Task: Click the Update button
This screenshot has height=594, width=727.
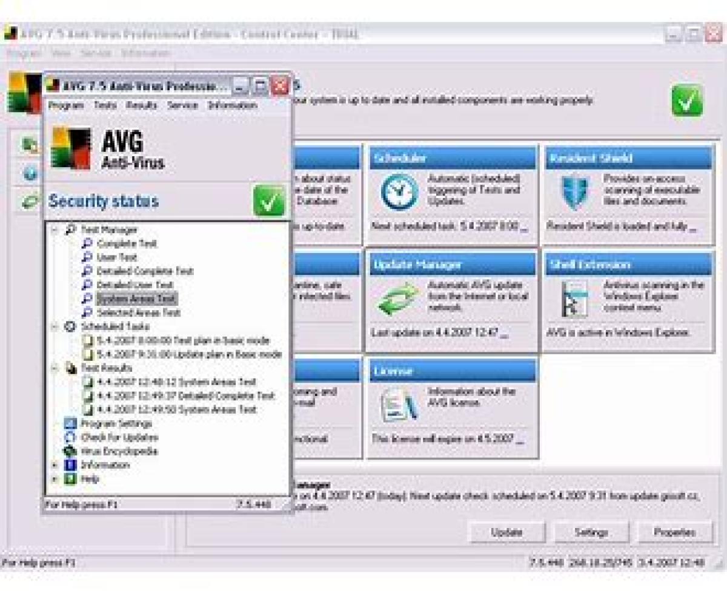Action: coord(506,533)
